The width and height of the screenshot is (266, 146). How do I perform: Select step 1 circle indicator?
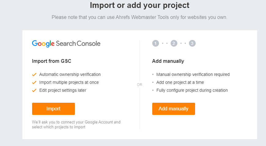[156, 43]
